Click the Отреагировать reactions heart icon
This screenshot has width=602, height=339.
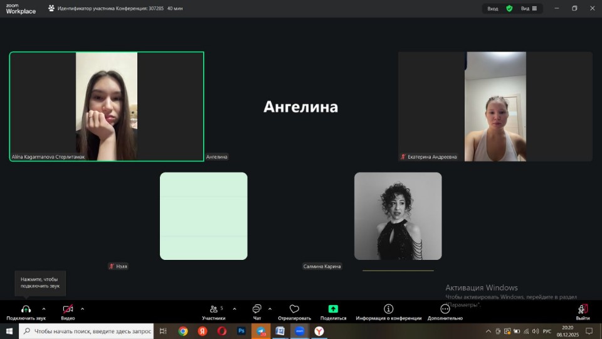tap(294, 309)
